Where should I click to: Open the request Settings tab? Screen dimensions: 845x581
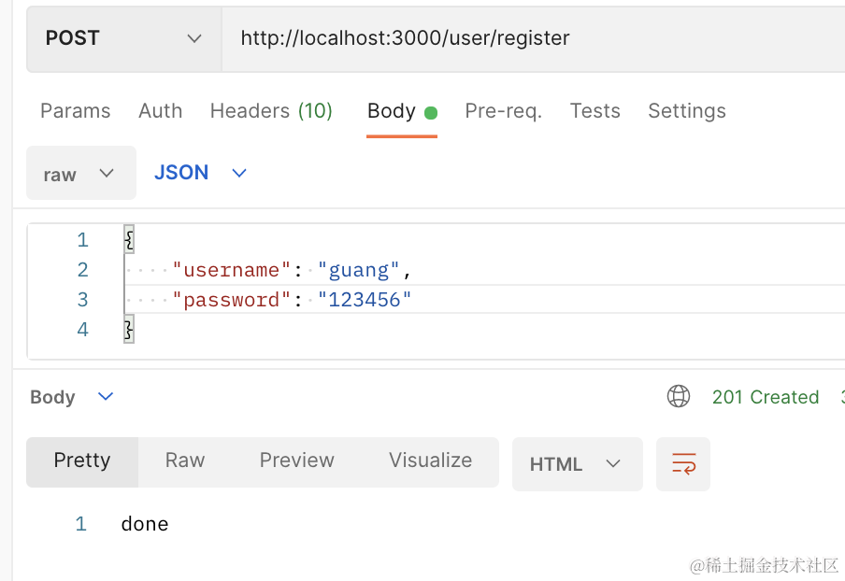(x=686, y=111)
